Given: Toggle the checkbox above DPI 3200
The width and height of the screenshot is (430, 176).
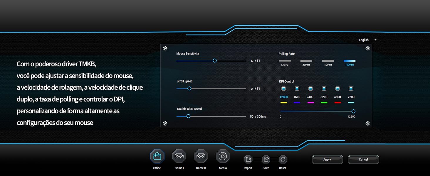Looking at the screenshot, I should [324, 89].
